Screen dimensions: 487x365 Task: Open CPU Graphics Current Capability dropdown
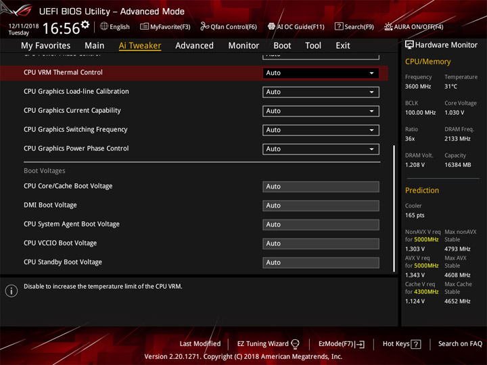(321, 111)
